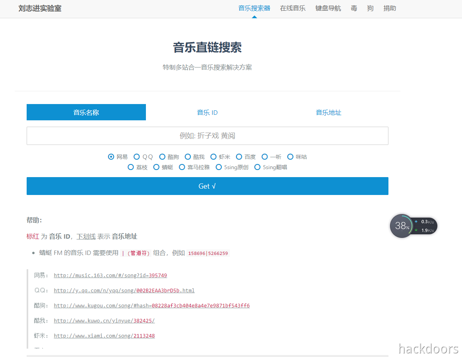
Task: Choose 酷狗 as music source
Action: [x=162, y=157]
